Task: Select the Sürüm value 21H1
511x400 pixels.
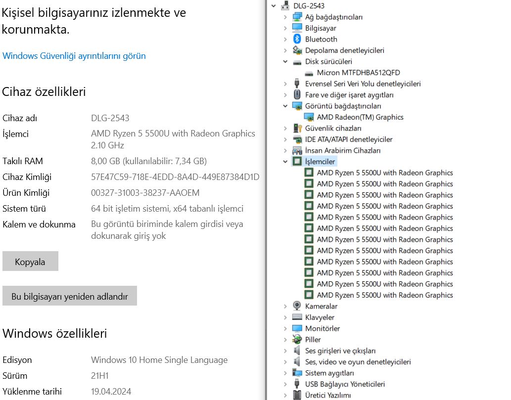Action: coord(100,376)
